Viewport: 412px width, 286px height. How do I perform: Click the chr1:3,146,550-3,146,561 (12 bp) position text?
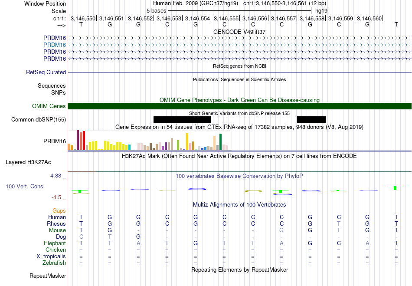[284, 3]
